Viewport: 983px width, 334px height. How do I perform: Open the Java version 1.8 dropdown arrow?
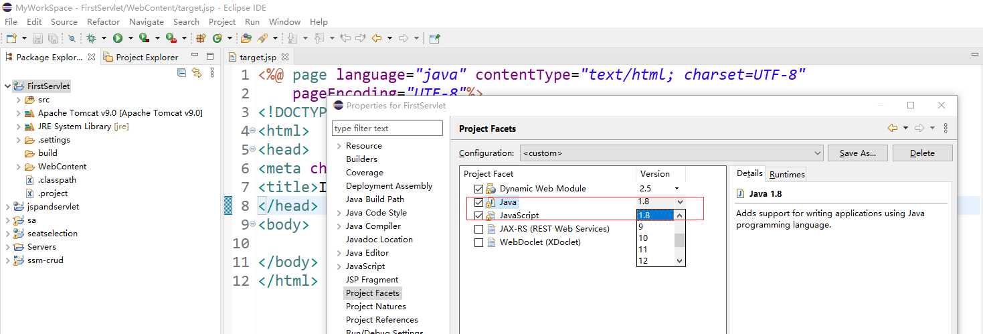(680, 201)
